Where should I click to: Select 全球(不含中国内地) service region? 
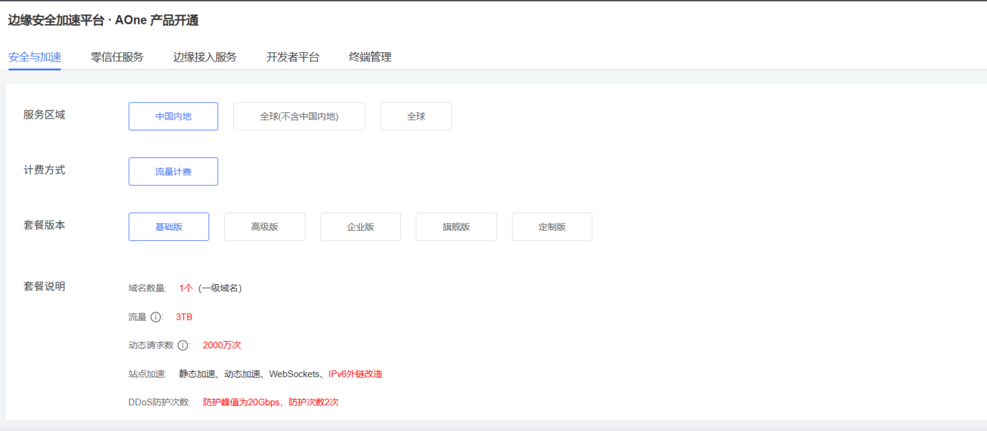click(299, 116)
